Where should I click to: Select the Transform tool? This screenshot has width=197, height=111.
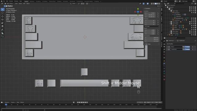(2, 26)
